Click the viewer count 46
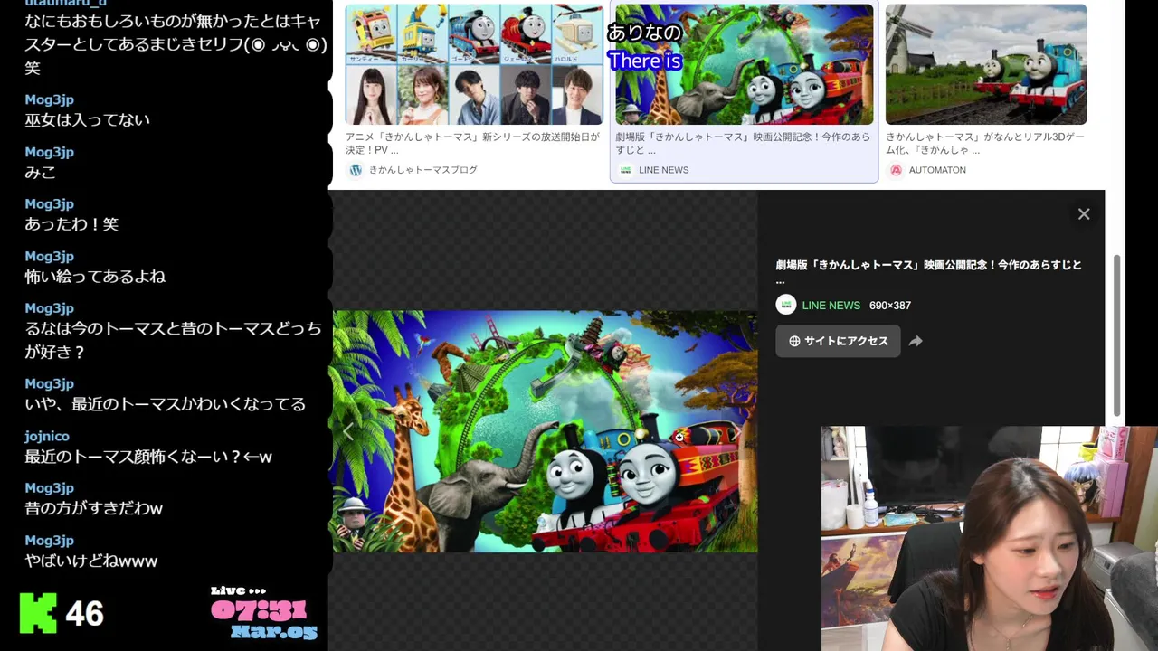The image size is (1158, 651). pos(84,614)
